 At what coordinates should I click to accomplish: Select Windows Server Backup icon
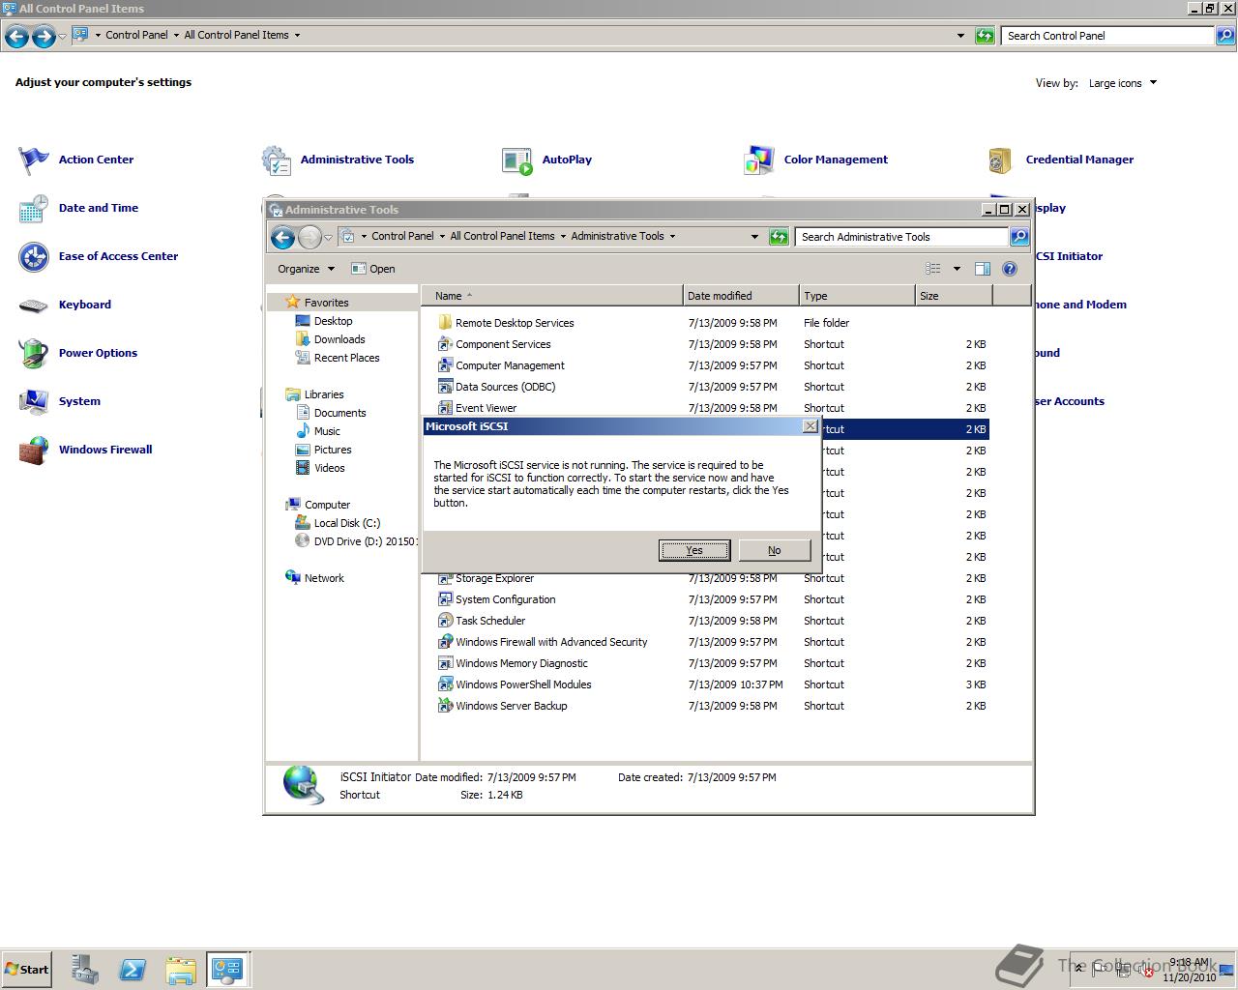(445, 706)
